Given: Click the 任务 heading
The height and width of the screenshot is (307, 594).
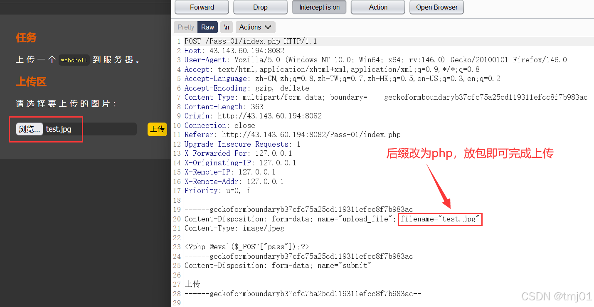Looking at the screenshot, I should point(26,38).
